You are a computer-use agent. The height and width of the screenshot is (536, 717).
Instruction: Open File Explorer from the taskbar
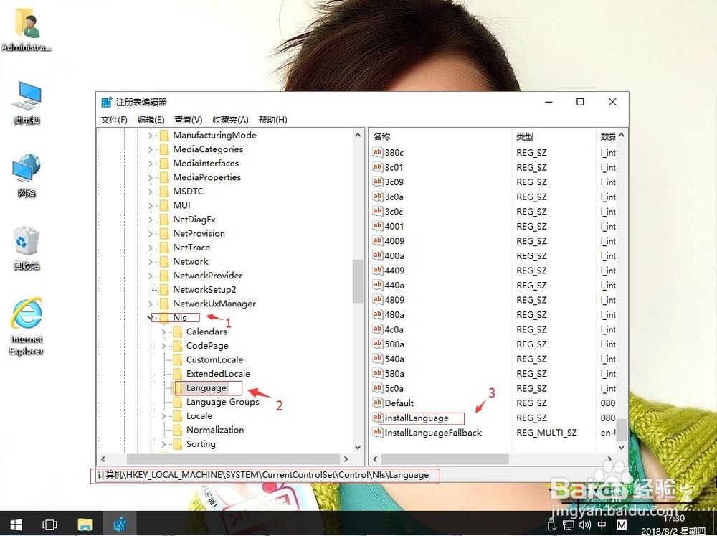85,524
